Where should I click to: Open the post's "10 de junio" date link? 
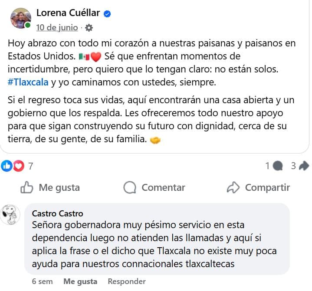pyautogui.click(x=57, y=28)
